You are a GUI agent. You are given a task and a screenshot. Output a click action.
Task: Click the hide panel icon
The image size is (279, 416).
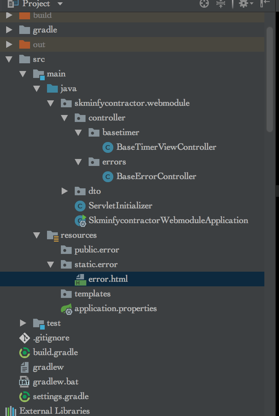click(265, 4)
